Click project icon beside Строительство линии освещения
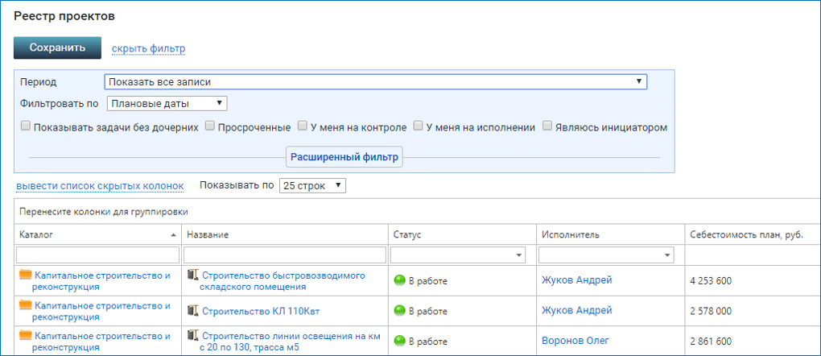The width and height of the screenshot is (821, 356). [x=192, y=335]
